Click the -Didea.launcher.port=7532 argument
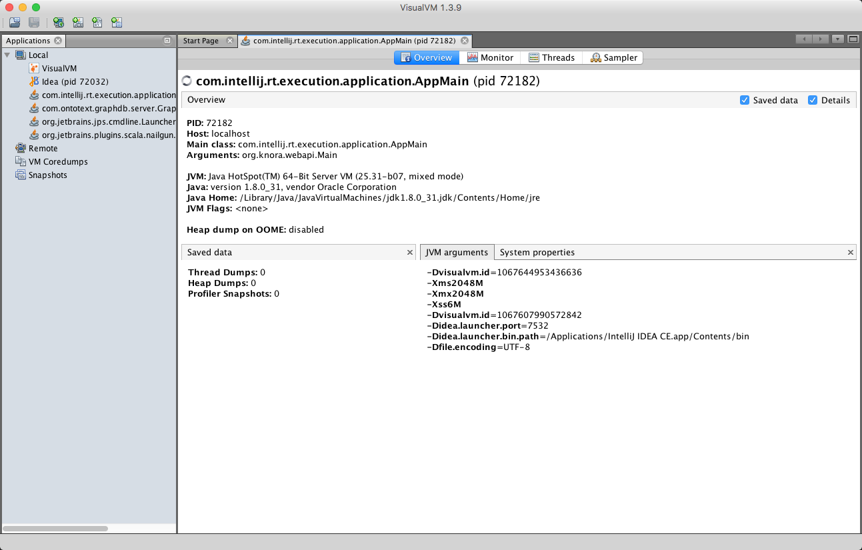Image resolution: width=862 pixels, height=550 pixels. 487,325
